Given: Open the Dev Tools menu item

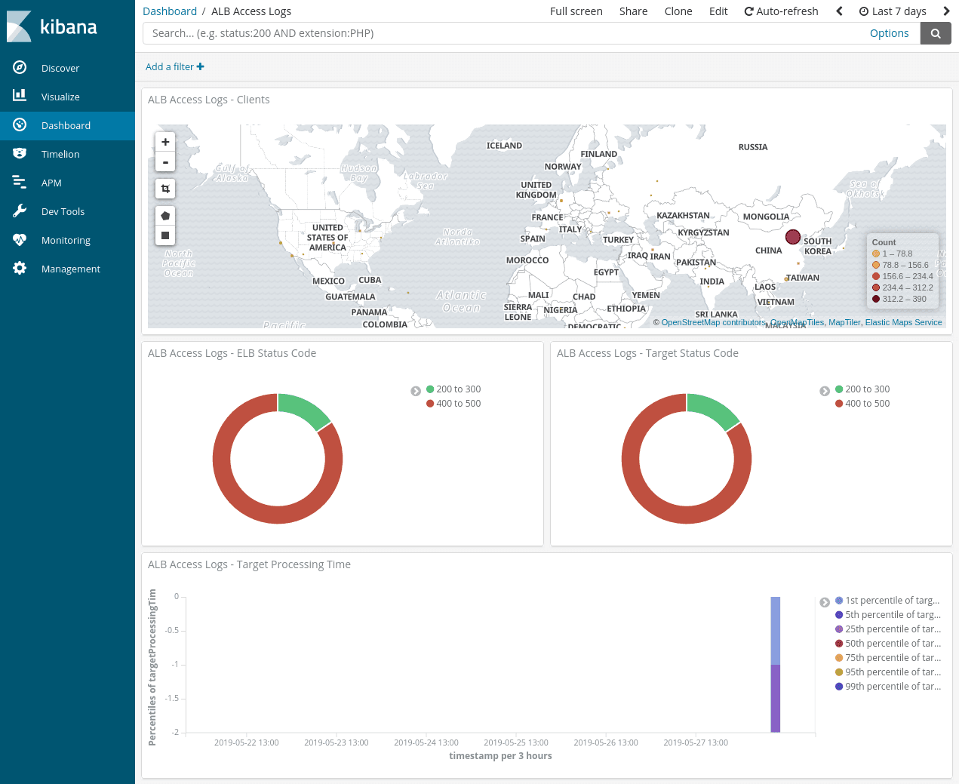Looking at the screenshot, I should pyautogui.click(x=67, y=211).
